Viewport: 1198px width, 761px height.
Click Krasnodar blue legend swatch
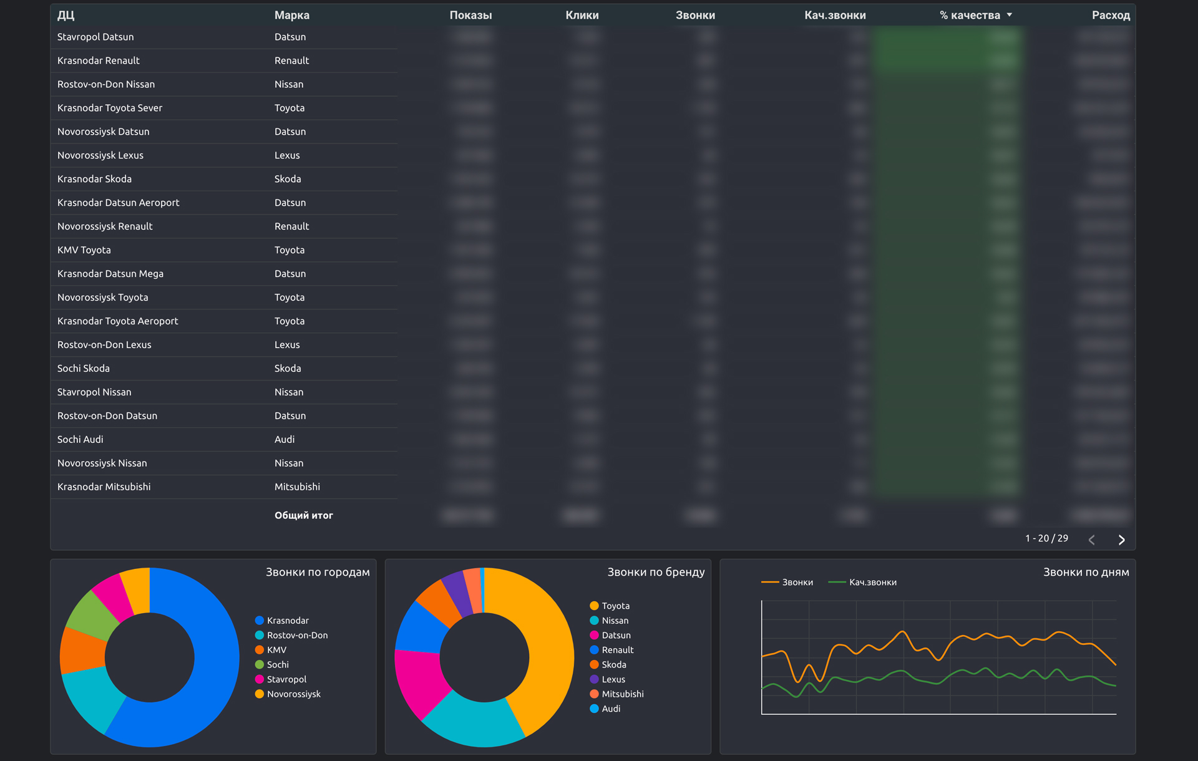[x=260, y=621]
